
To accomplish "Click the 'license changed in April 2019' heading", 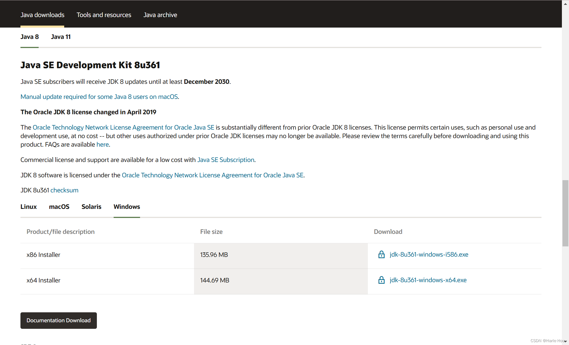I will [88, 112].
